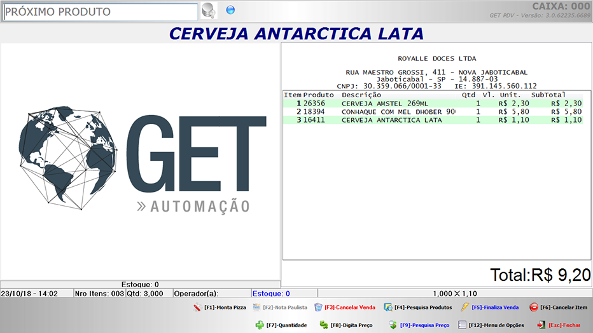Click the blue globe icon at top
Image resolution: width=593 pixels, height=333 pixels.
[x=230, y=10]
